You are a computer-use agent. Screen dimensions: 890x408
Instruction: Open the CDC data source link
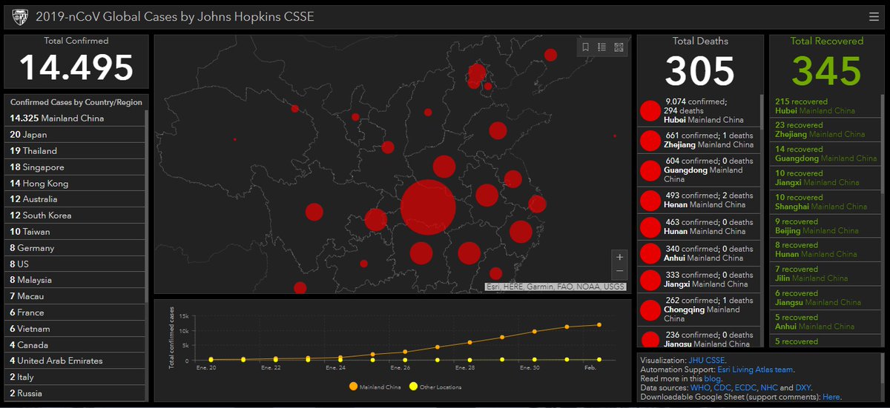click(724, 388)
